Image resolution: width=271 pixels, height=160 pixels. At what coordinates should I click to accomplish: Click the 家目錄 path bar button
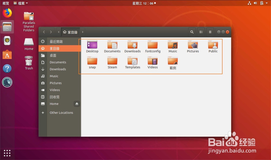pos(70,32)
